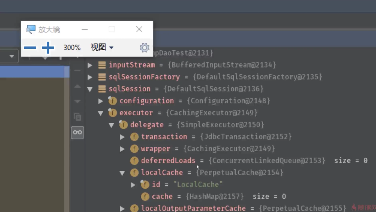Select the wrapper field name
The width and height of the screenshot is (376, 212).
155,149
